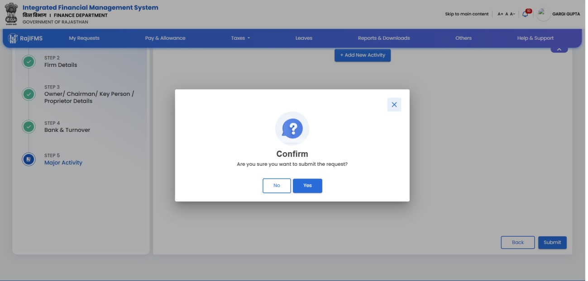Cancel submission by clicking No
The height and width of the screenshot is (281, 588).
(277, 186)
